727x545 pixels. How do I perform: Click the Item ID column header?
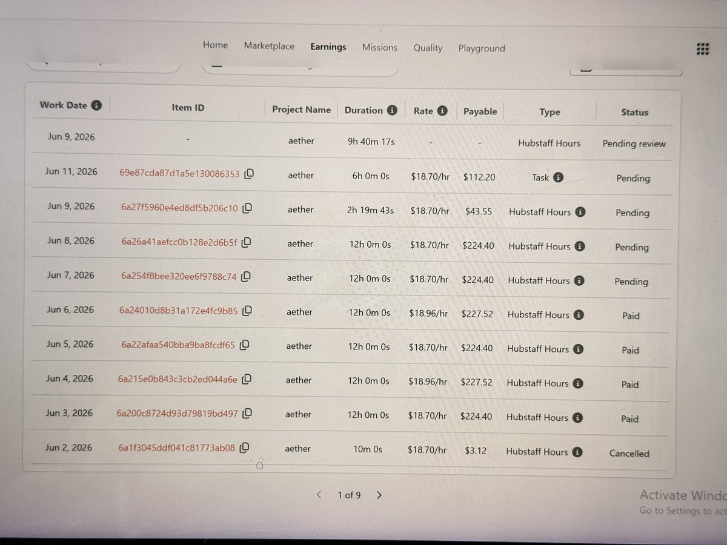pos(188,108)
